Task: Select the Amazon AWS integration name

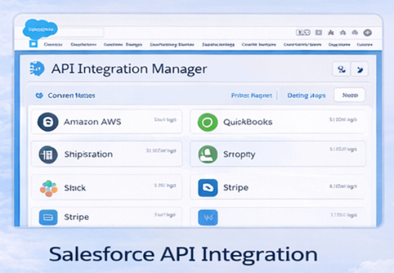Action: [x=92, y=122]
